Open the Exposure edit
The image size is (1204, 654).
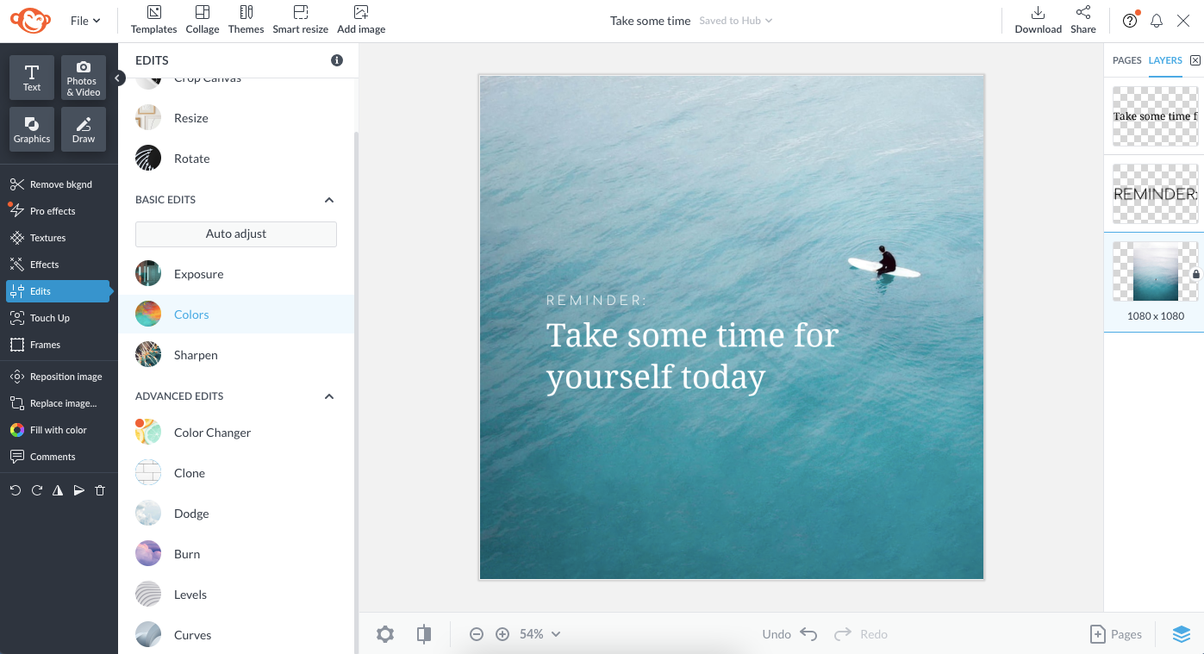[x=236, y=274]
